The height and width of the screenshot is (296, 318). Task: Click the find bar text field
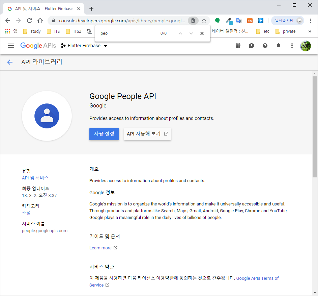coord(129,33)
